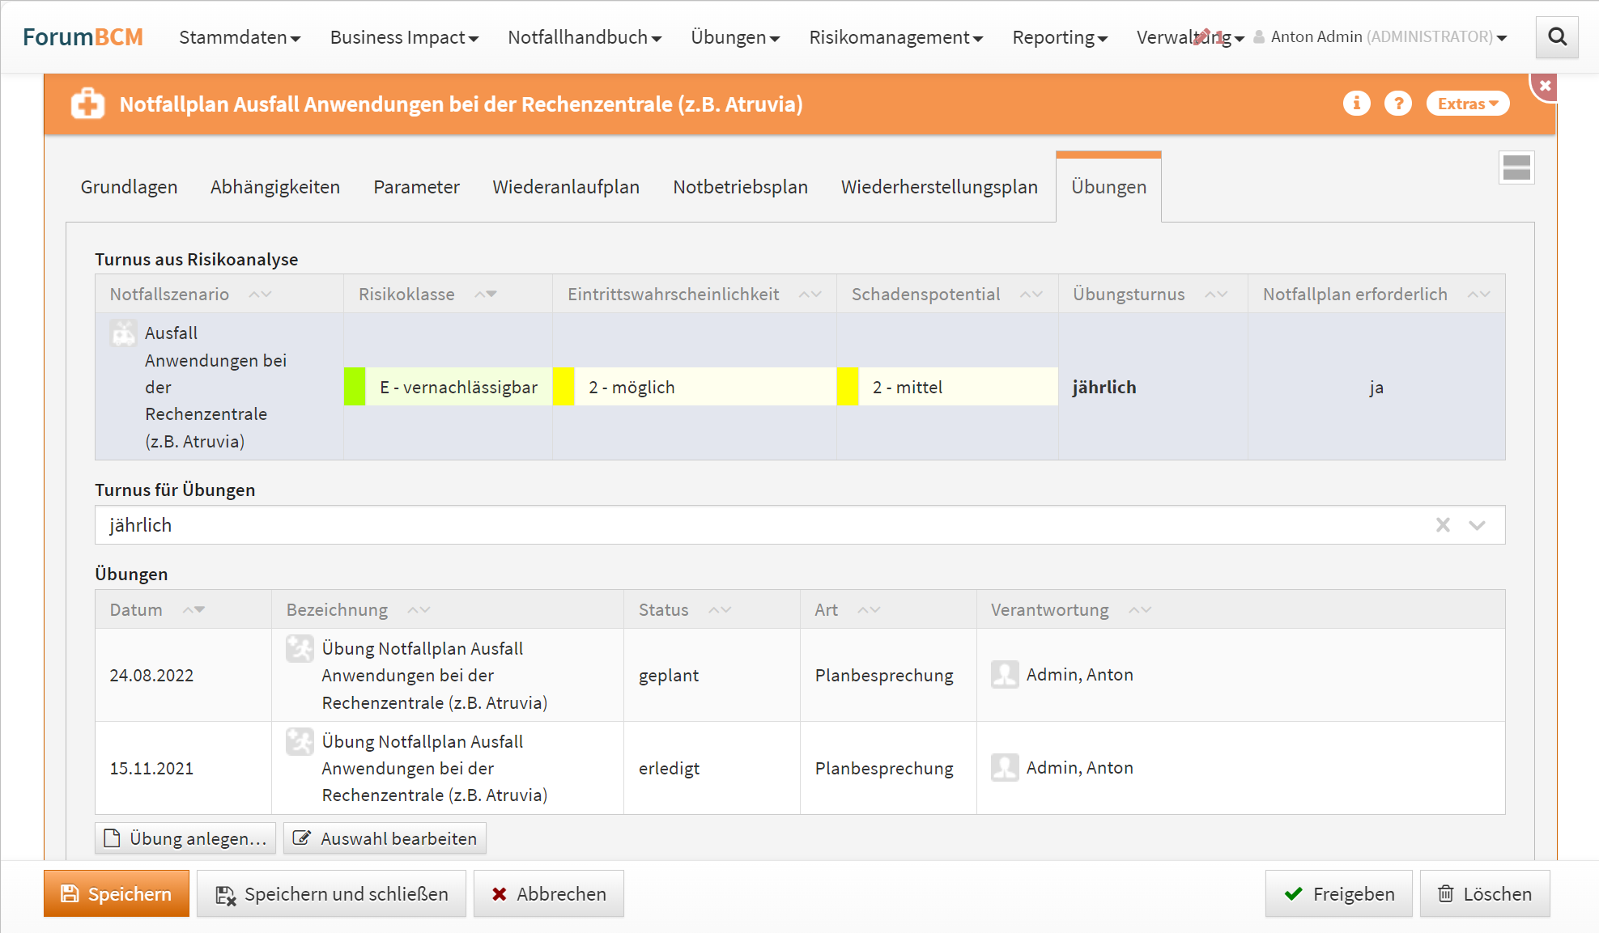1599x933 pixels.
Task: Click the search magnifier icon
Action: 1556,37
